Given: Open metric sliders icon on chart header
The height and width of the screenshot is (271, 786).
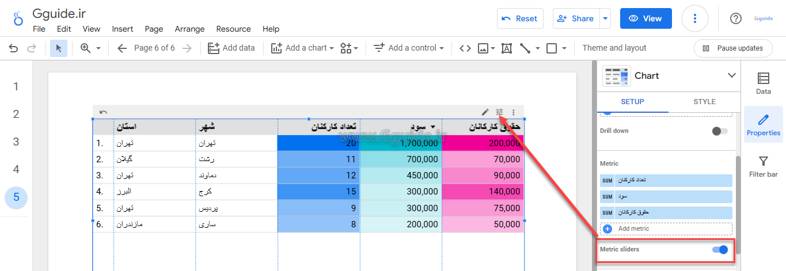Looking at the screenshot, I should coord(499,112).
